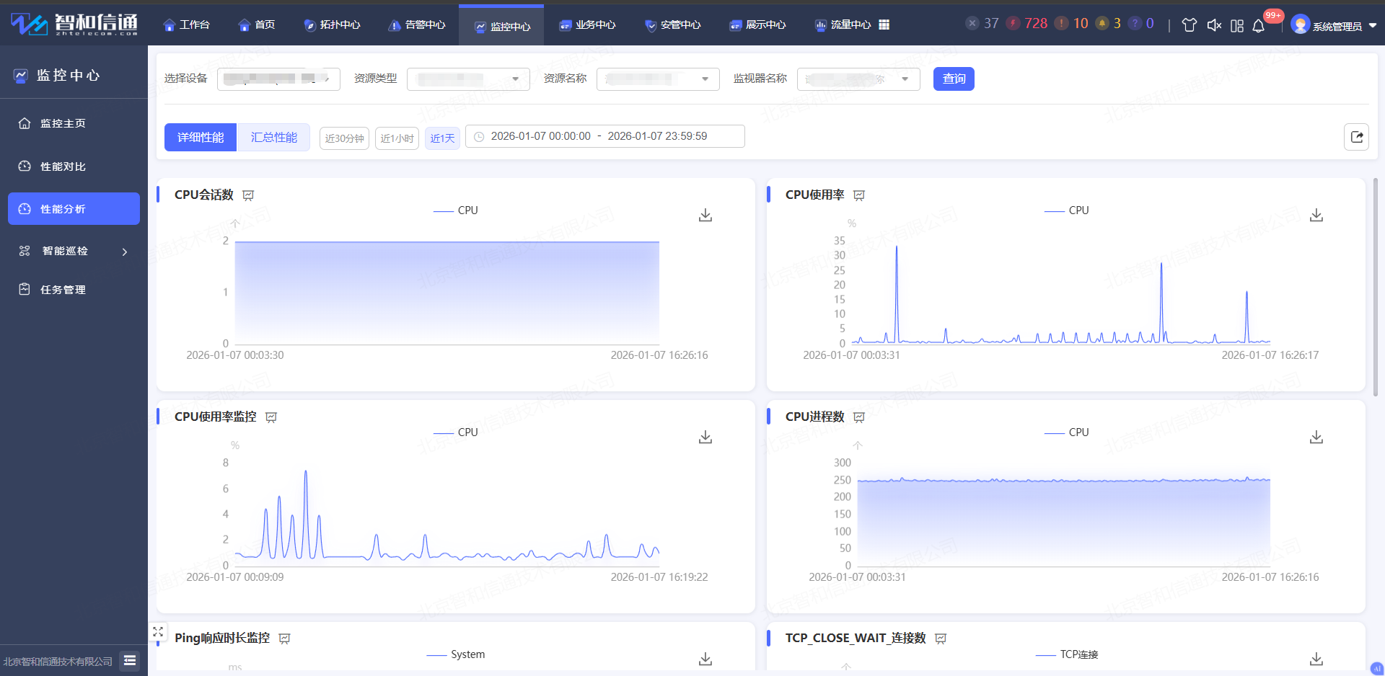Open the notification bell
Screen dimensions: 1385x676
click(1258, 26)
